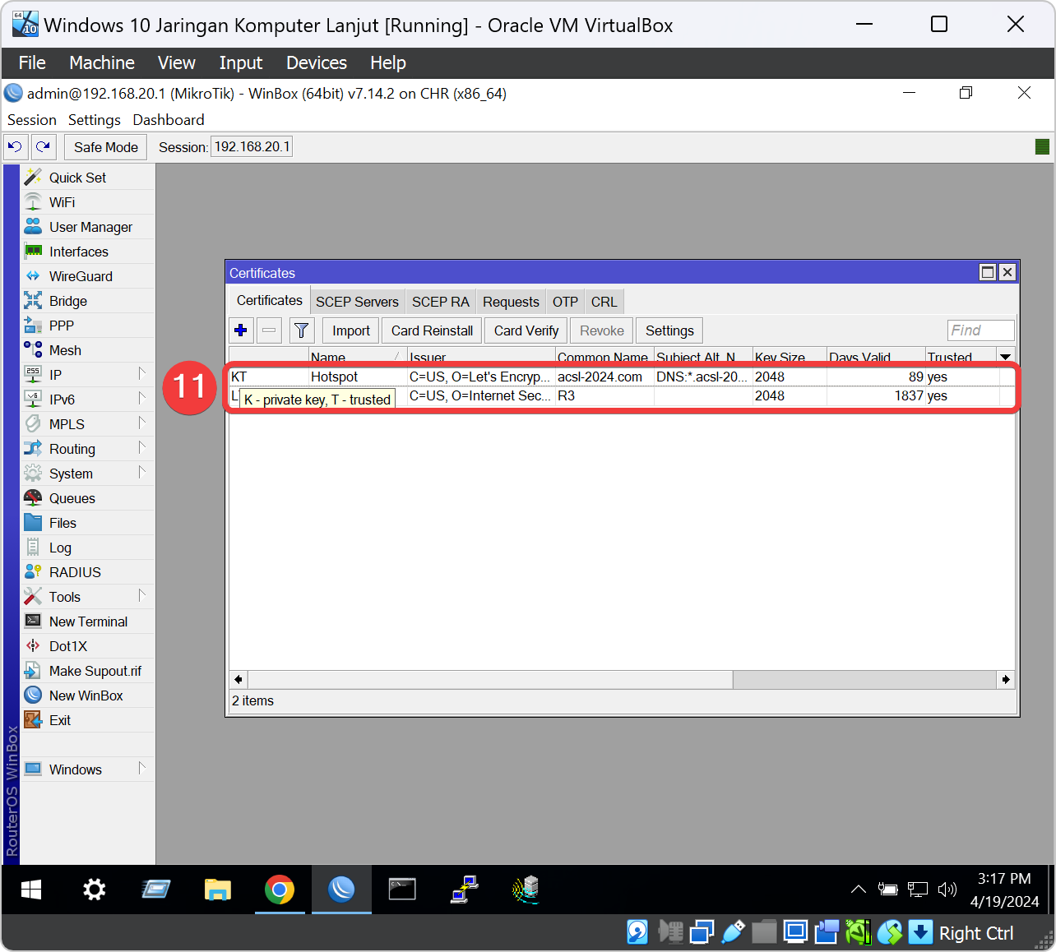Open New WinBox
Viewport: 1056px width, 952px height.
88,696
